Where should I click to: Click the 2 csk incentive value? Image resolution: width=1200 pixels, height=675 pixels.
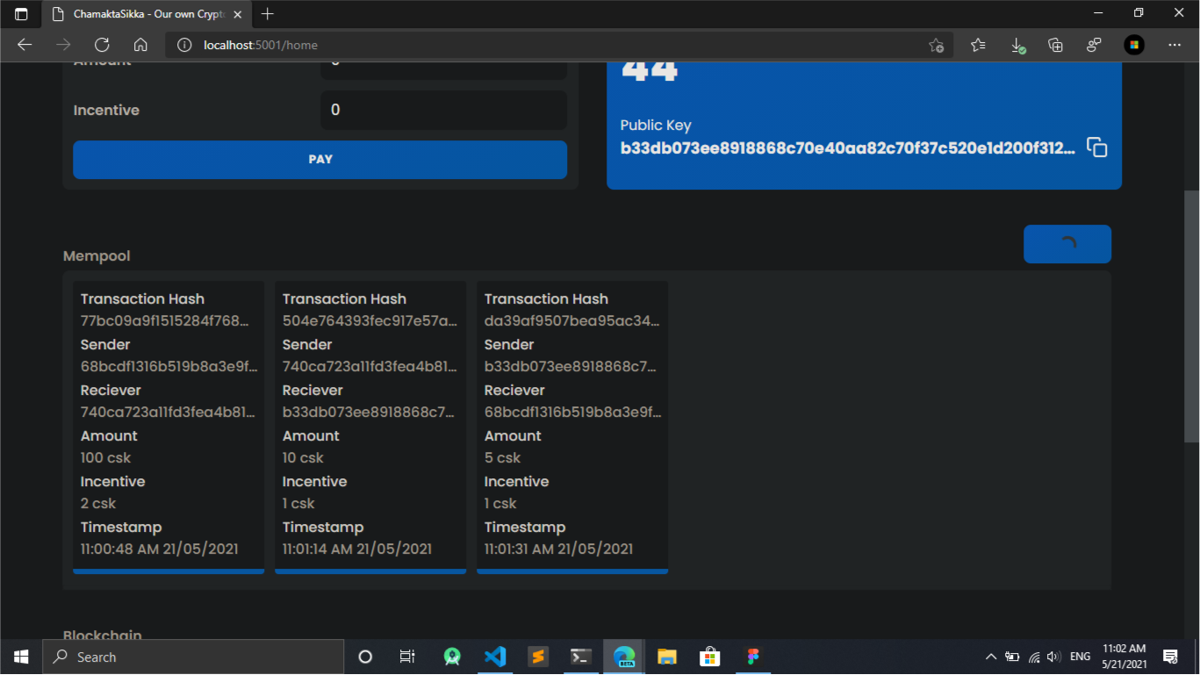pos(98,504)
